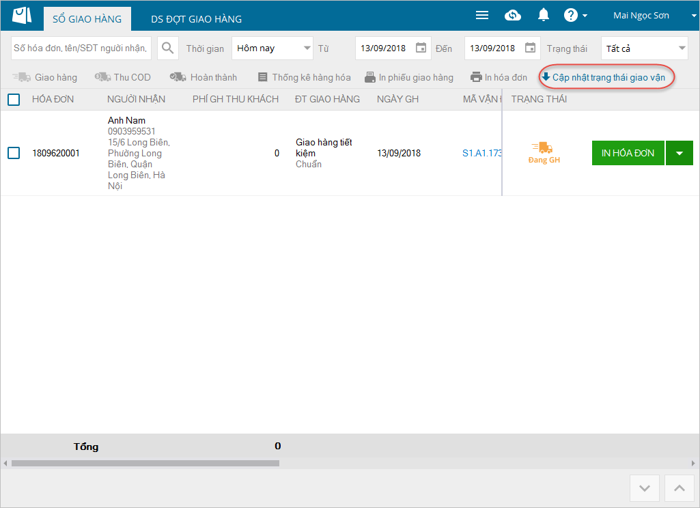
Task: Click the horizontal scrollbar thumb
Action: (x=145, y=463)
